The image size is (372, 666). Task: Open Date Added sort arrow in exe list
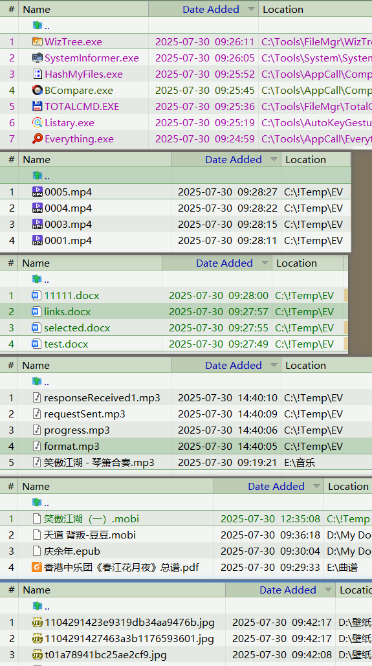coord(252,9)
